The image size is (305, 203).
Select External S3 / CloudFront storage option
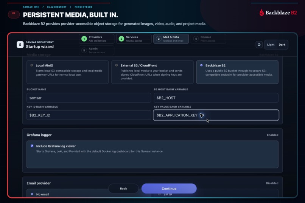152,72
